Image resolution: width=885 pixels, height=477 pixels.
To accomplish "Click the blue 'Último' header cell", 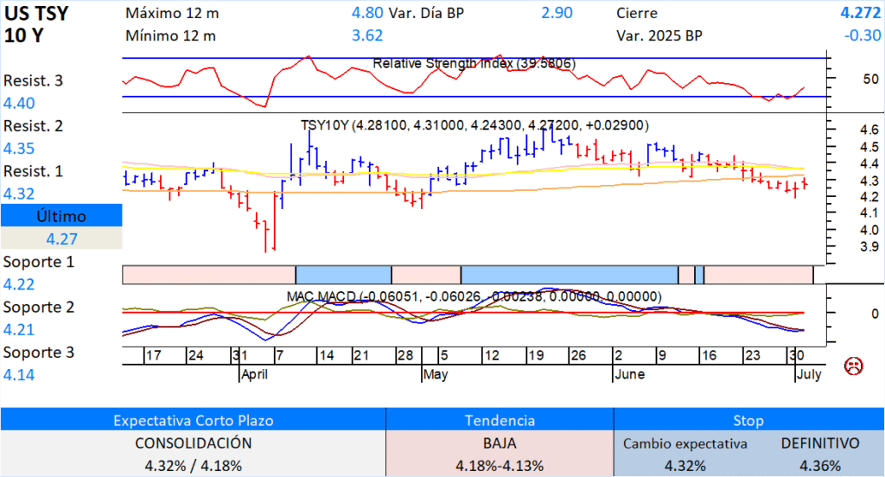I will [x=61, y=216].
